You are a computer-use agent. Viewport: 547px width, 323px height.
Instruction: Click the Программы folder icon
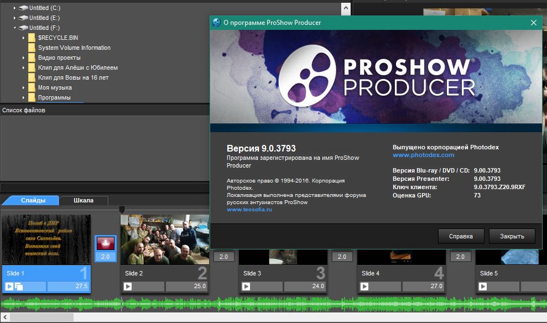pos(32,97)
